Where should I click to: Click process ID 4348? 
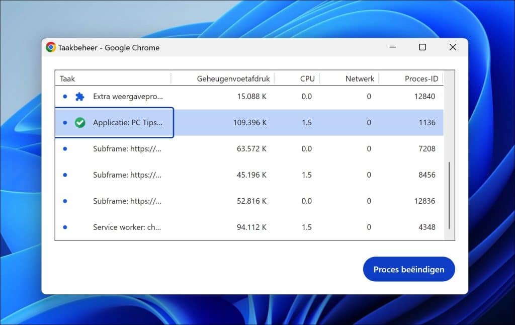pos(427,227)
